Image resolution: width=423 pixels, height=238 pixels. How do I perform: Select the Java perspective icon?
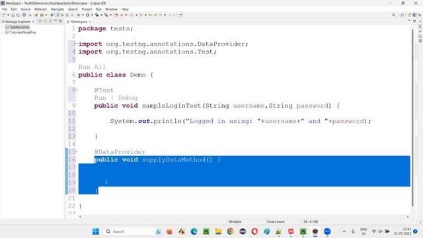pos(414,15)
